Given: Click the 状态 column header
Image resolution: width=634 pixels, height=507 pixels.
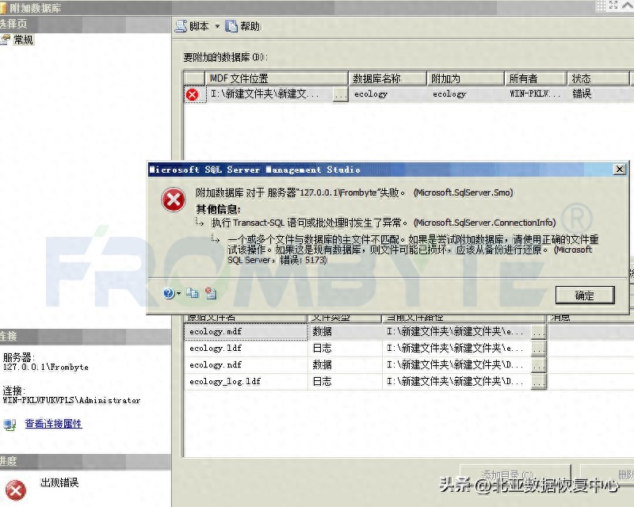Looking at the screenshot, I should 598,78.
